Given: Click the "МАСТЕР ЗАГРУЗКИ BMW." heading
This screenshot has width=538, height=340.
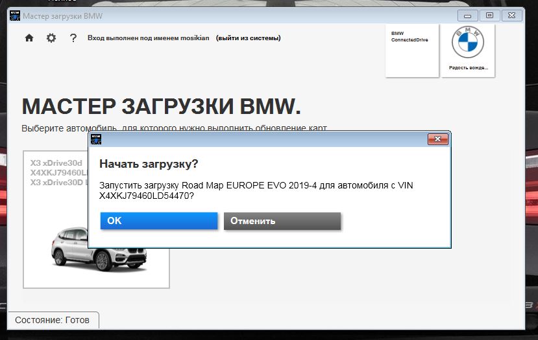Looking at the screenshot, I should tap(161, 106).
